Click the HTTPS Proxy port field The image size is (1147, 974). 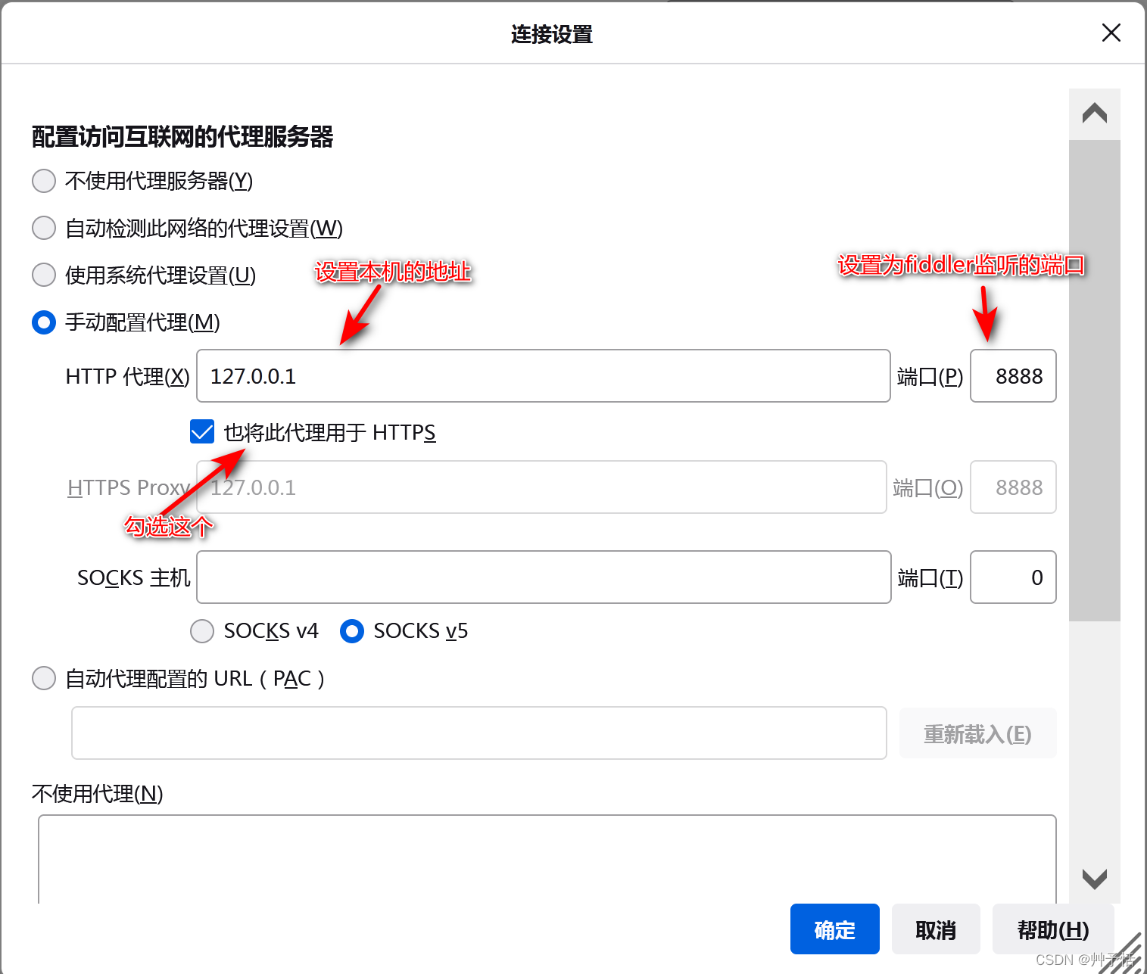(1013, 487)
